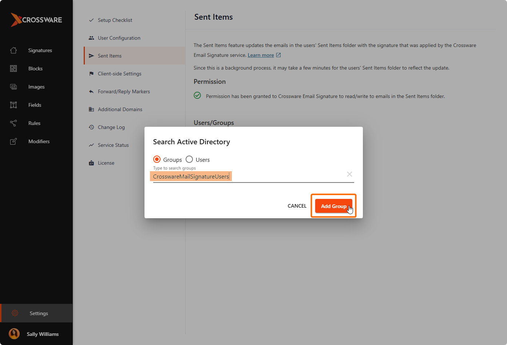Select the Groups radio button
The image size is (507, 345).
pyautogui.click(x=157, y=159)
